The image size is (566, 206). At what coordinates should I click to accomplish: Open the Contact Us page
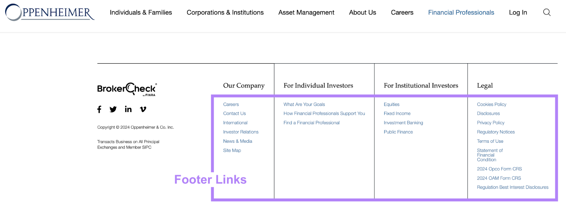234,113
